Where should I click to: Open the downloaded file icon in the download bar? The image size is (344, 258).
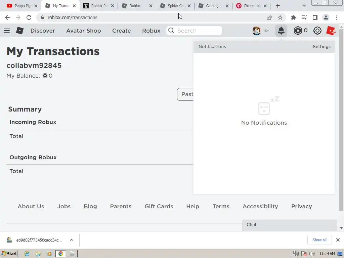[9, 240]
